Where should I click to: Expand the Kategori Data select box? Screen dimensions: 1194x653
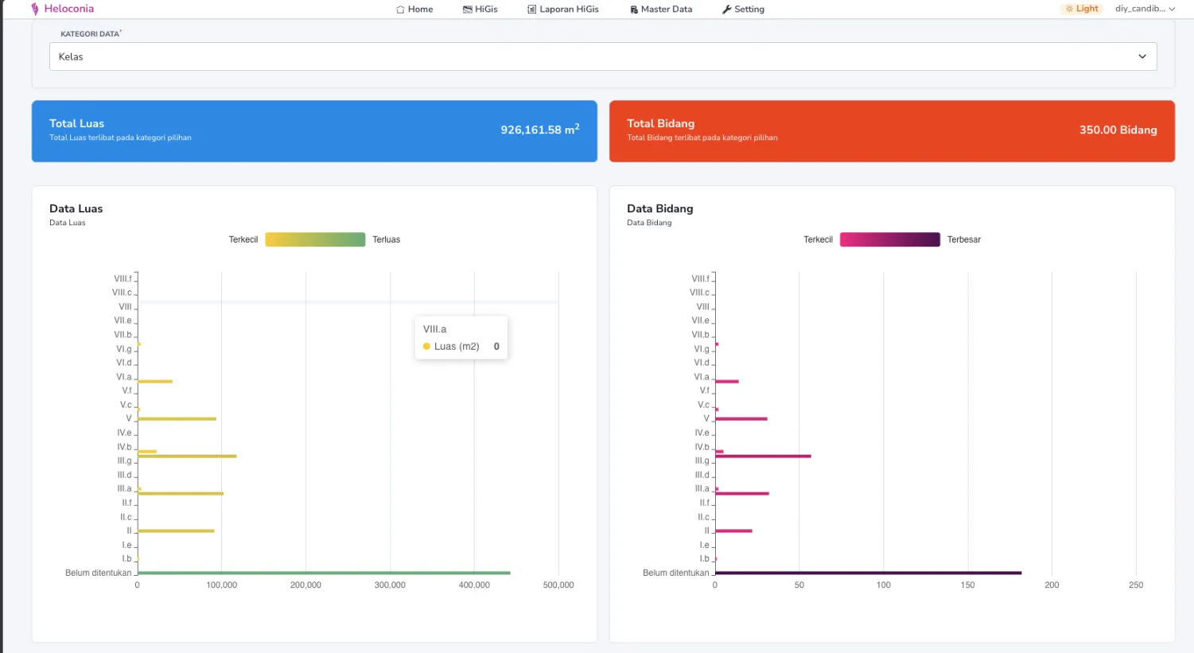tap(602, 56)
